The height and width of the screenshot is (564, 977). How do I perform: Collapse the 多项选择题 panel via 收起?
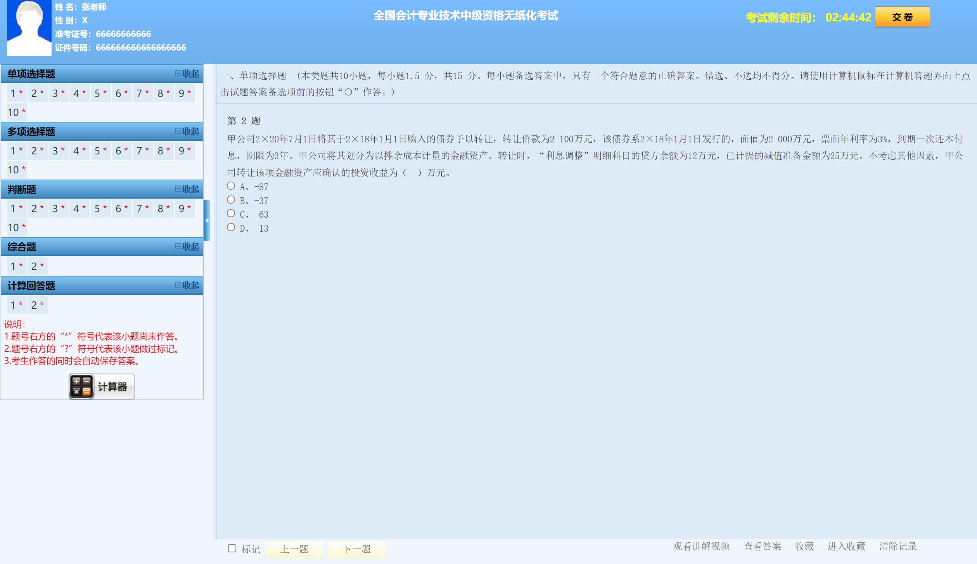(188, 131)
